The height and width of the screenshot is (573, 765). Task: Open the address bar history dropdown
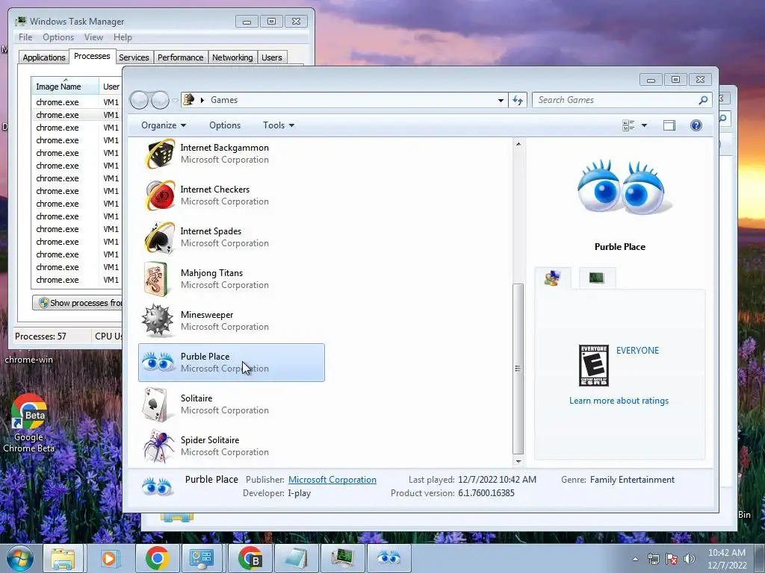pos(501,101)
